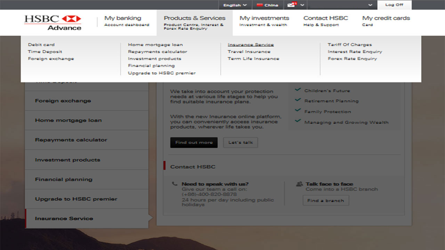Viewport: 445px width, 250px height.
Task: Open the blank dropdown beside Log Off
Action: pyautogui.click(x=341, y=5)
